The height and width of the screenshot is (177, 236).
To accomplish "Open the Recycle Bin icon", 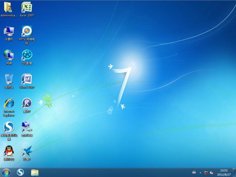I will (x=9, y=81).
